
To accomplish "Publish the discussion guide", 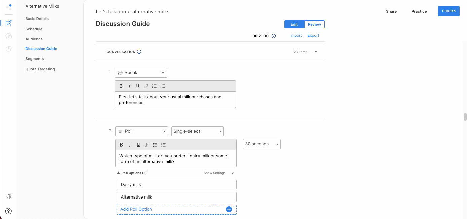I will [448, 11].
